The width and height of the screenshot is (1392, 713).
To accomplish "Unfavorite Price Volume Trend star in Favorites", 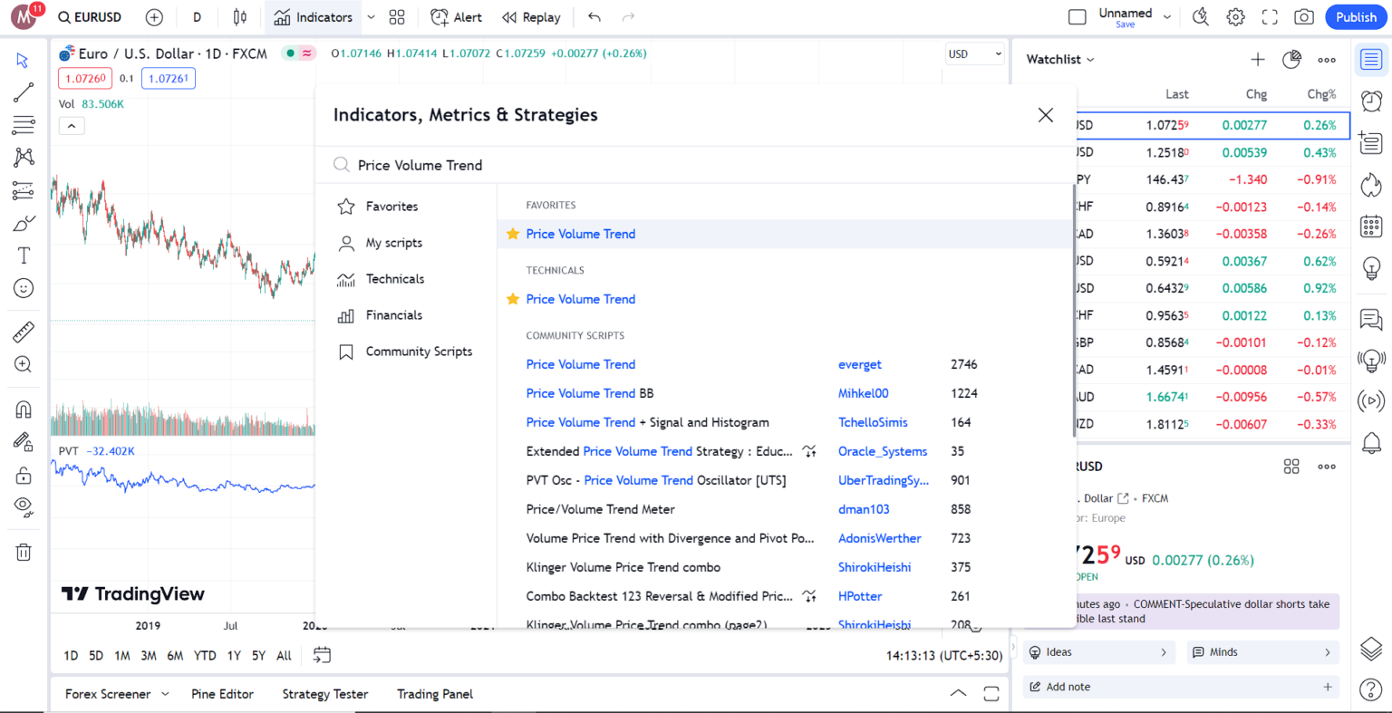I will (x=513, y=234).
